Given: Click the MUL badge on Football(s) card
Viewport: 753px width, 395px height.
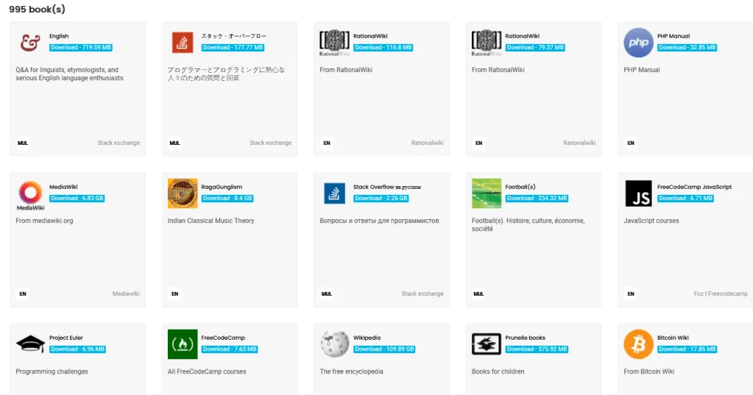Looking at the screenshot, I should (478, 293).
